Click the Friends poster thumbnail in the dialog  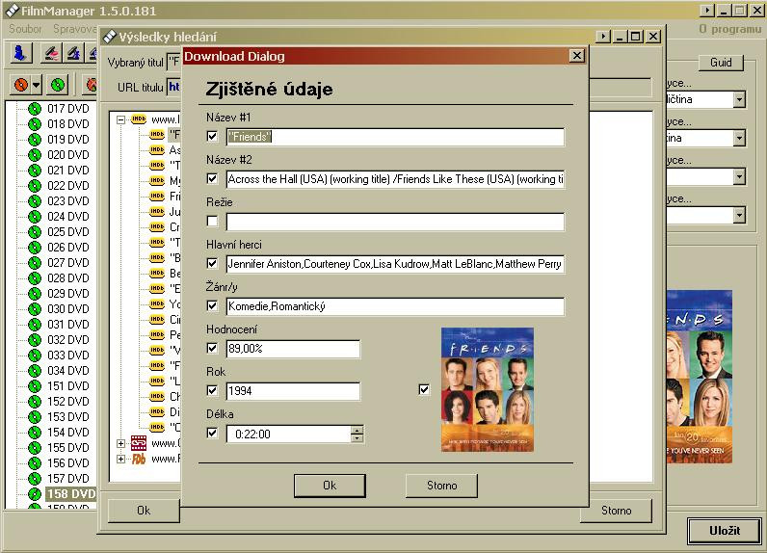488,389
